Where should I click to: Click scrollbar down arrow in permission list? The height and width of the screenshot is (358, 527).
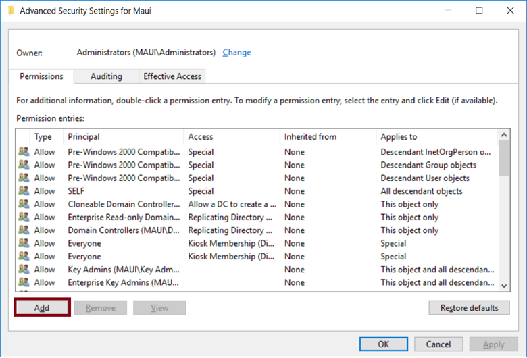pos(504,286)
